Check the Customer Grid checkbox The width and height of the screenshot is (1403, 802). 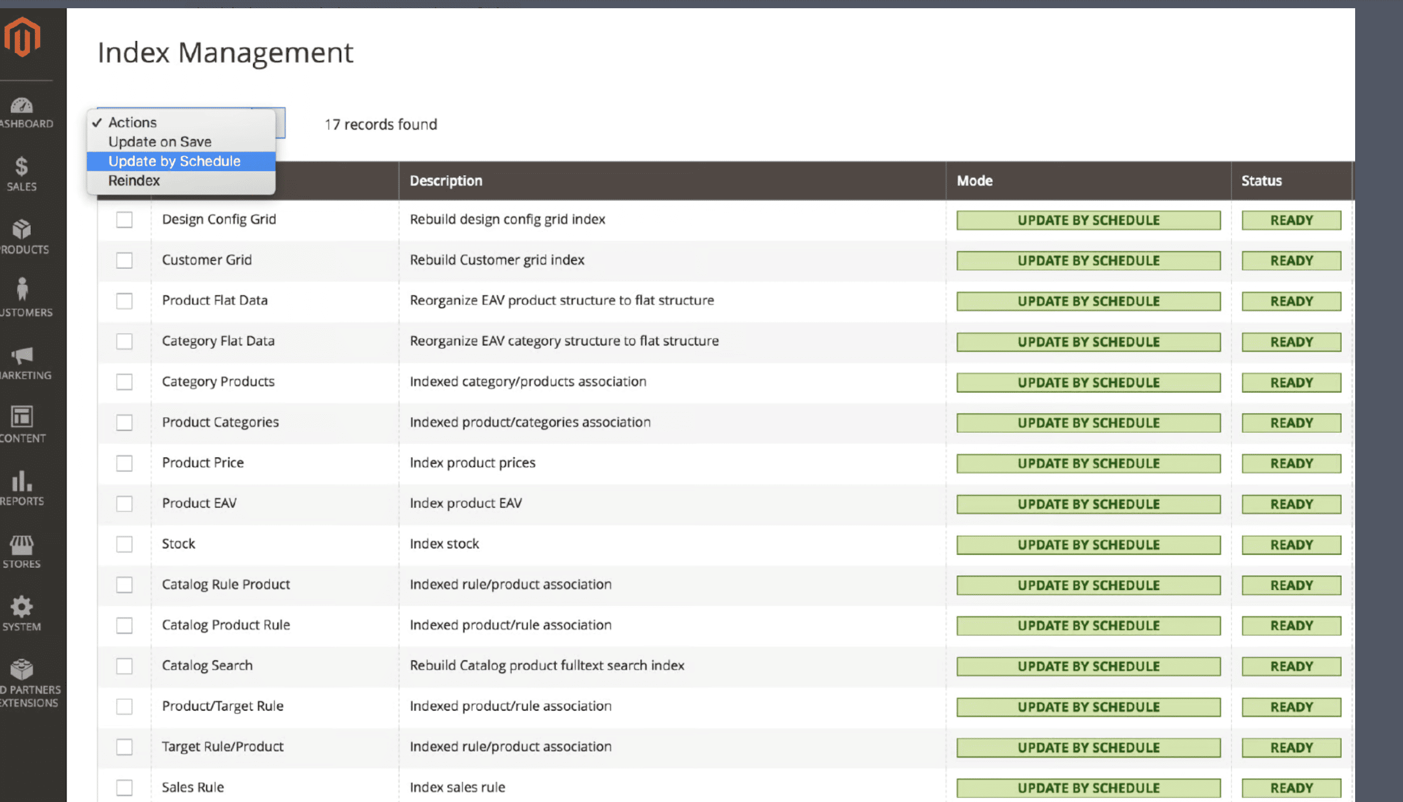pyautogui.click(x=125, y=261)
